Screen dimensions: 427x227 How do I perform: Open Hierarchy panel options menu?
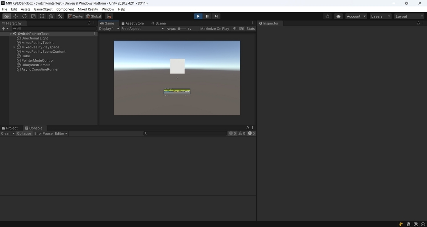click(x=94, y=23)
